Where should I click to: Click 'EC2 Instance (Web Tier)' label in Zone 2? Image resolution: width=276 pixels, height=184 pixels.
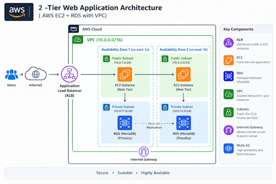tap(183, 87)
